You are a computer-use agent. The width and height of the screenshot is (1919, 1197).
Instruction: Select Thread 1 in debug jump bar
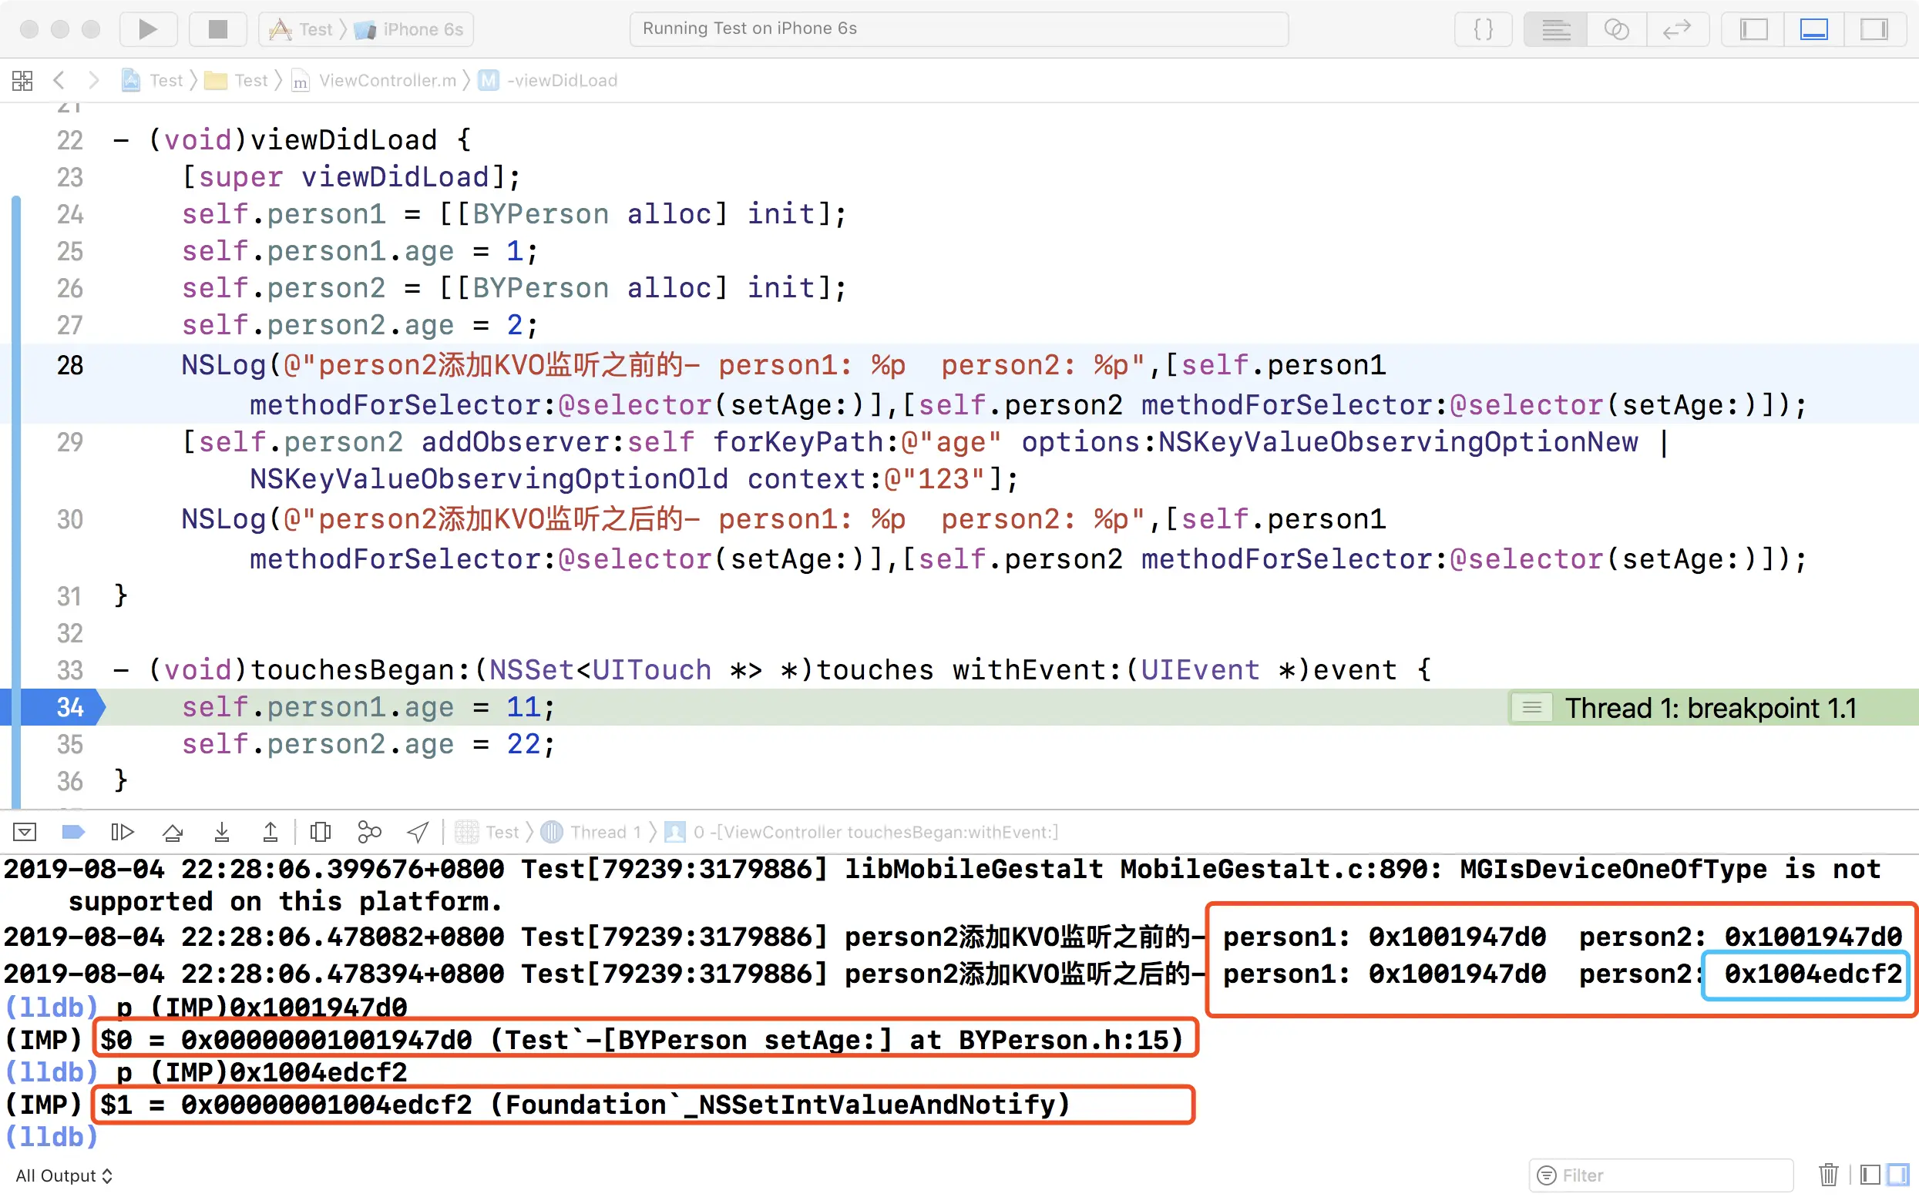(x=604, y=832)
